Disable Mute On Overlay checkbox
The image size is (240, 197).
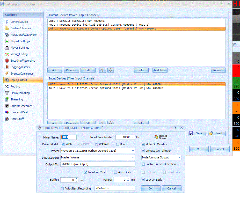143,144
